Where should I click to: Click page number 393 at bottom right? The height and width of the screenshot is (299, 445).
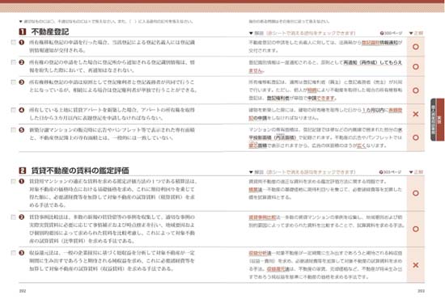(x=421, y=291)
